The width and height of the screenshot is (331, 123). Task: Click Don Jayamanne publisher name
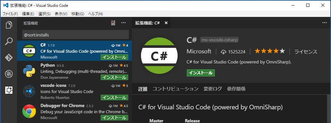point(54,77)
